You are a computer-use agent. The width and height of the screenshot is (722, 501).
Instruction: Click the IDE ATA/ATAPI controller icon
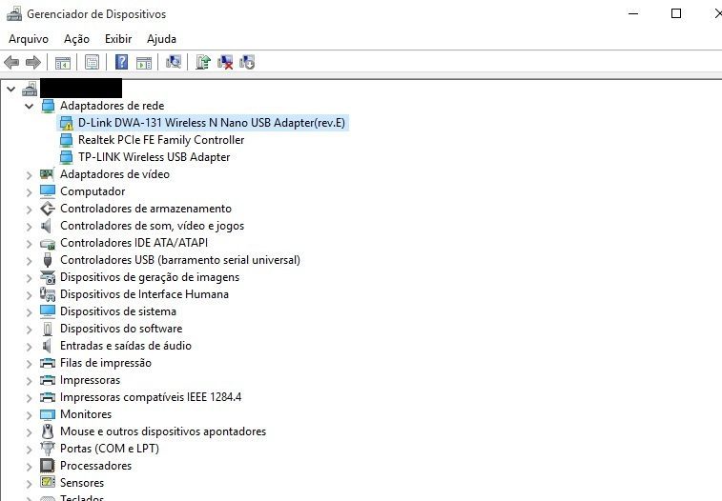[48, 244]
